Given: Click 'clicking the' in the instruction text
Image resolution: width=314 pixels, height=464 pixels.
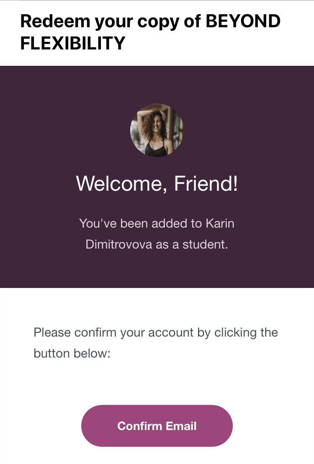Looking at the screenshot, I should pos(246,333).
